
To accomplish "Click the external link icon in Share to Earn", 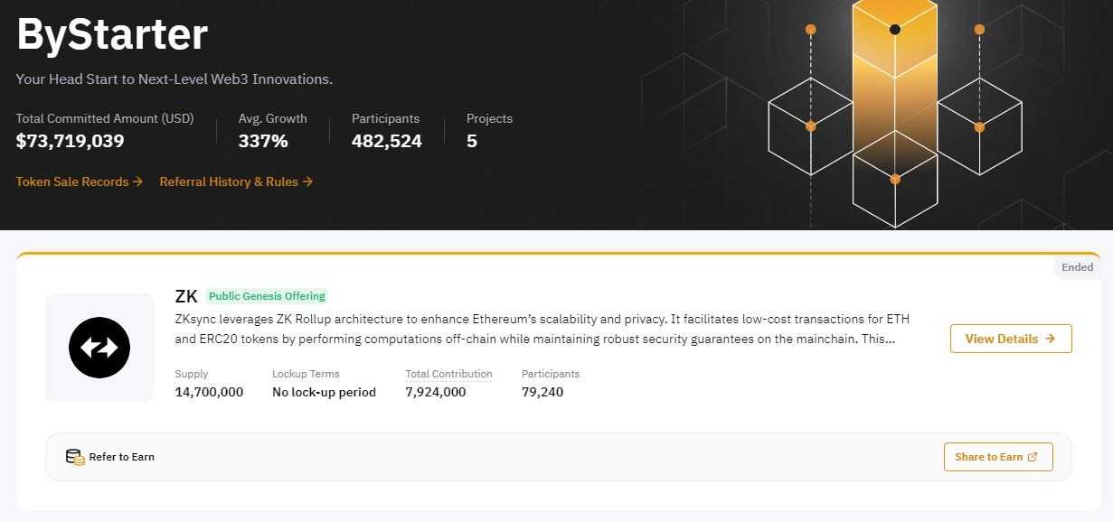I will (x=1033, y=457).
